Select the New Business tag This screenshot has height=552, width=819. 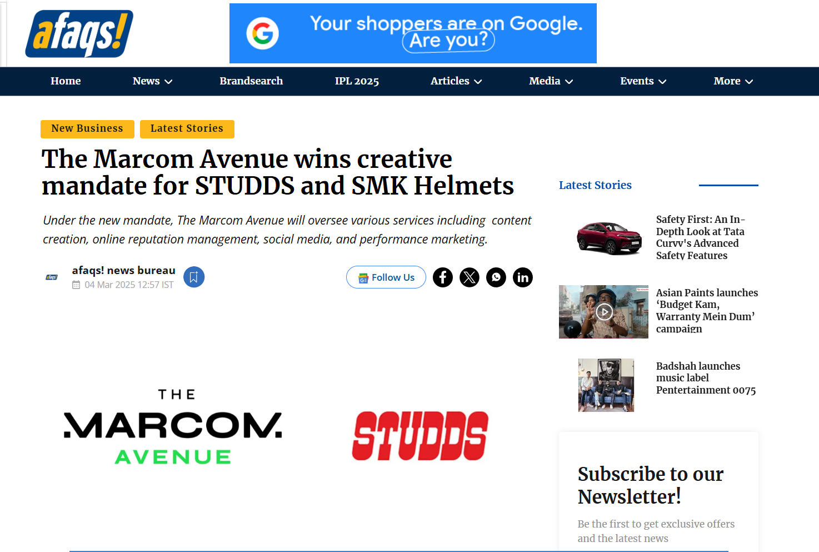point(87,129)
